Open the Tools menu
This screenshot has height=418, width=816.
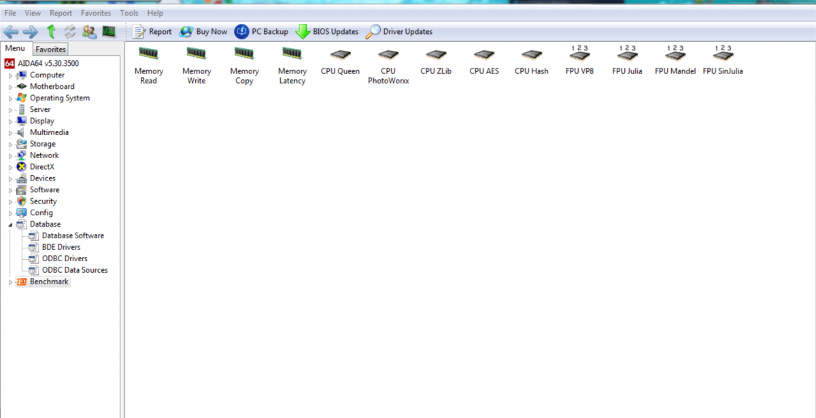point(129,13)
